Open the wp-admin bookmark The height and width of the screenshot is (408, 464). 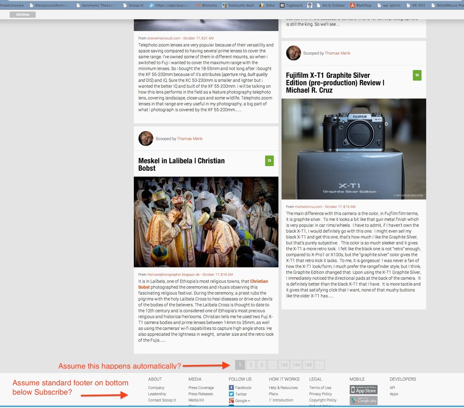[389, 6]
